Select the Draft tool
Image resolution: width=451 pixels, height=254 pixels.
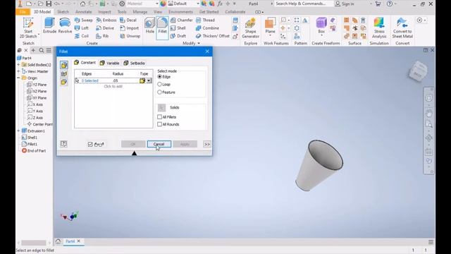[178, 36]
